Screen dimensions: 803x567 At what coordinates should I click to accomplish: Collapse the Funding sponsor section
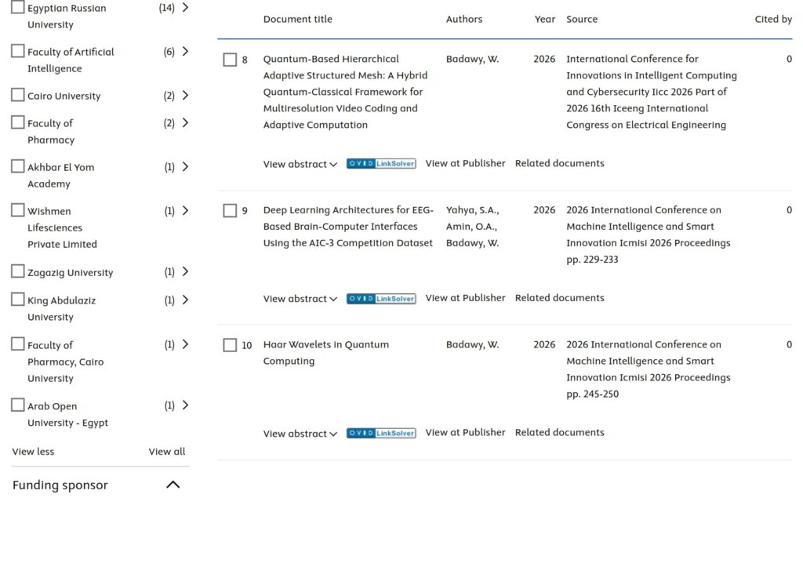pos(173,485)
